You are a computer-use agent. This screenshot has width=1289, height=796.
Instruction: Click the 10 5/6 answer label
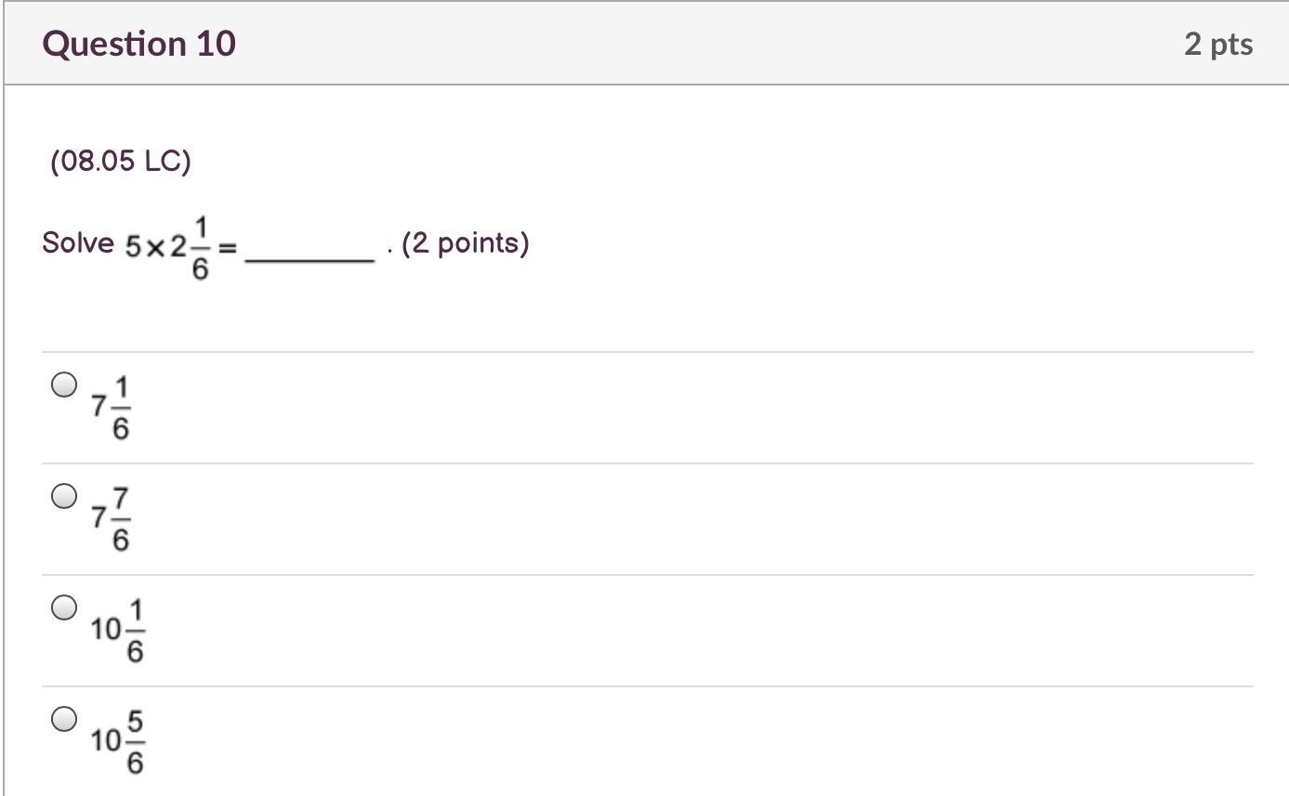(118, 742)
